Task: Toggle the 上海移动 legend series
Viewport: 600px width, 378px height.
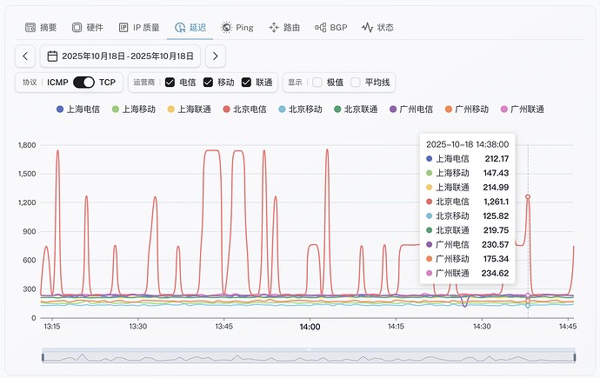Action: coord(134,109)
